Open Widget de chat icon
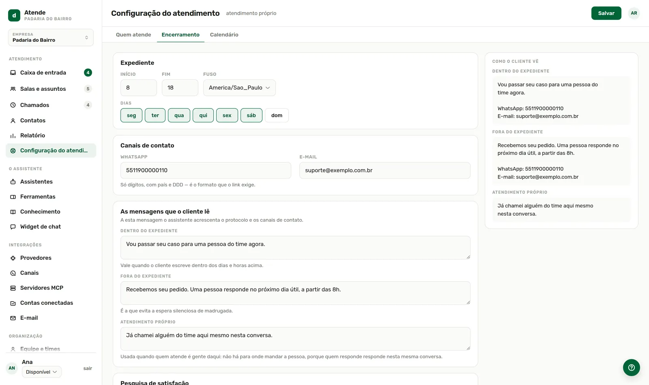The image size is (649, 385). point(13,227)
